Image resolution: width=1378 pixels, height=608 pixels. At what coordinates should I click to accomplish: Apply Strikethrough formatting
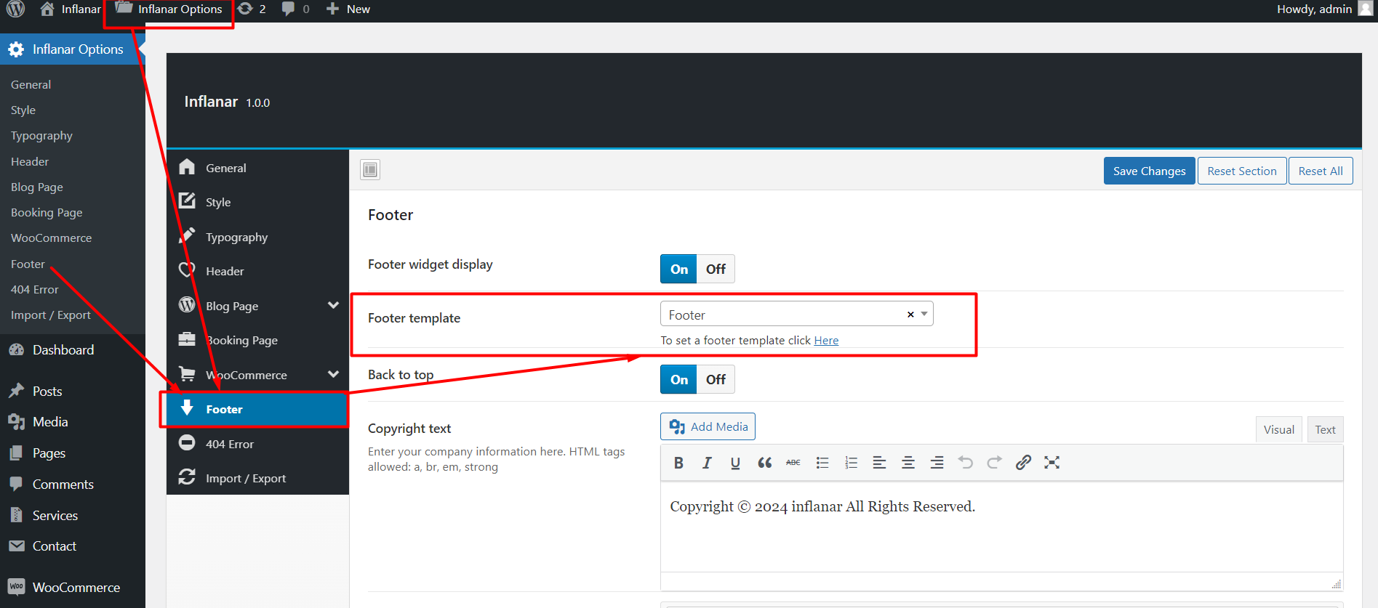click(793, 463)
